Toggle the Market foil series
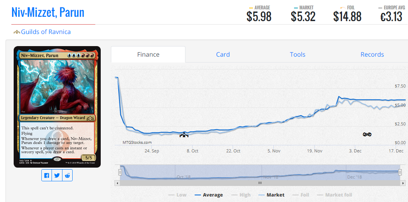408x202 pixels. (335, 195)
